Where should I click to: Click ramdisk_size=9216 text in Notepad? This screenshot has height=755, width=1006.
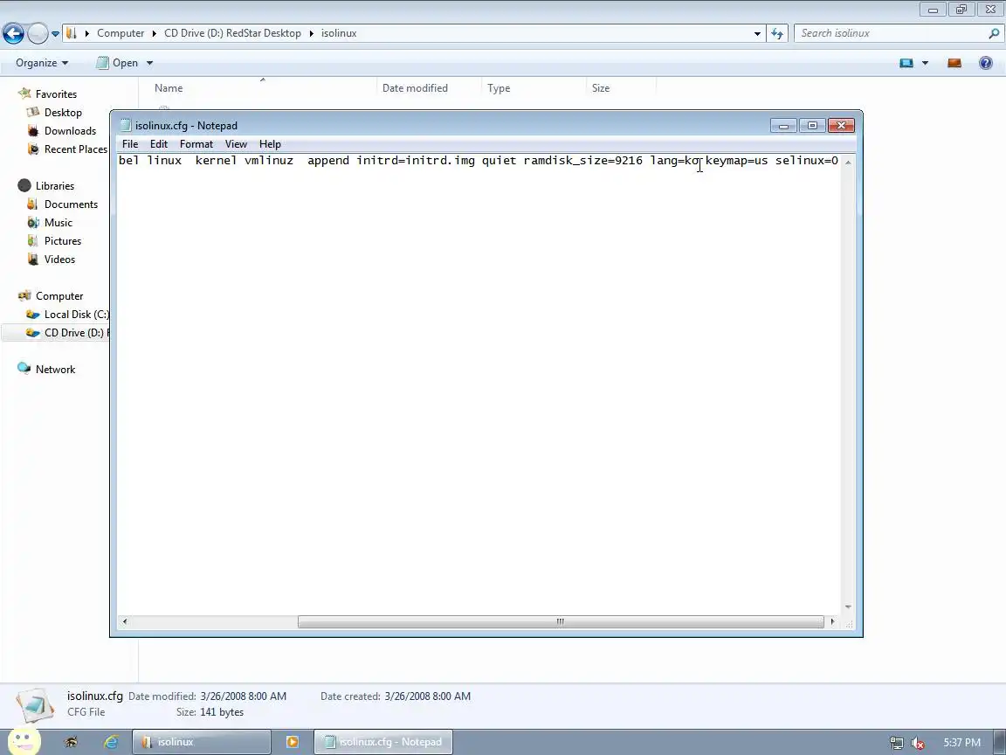pos(582,161)
